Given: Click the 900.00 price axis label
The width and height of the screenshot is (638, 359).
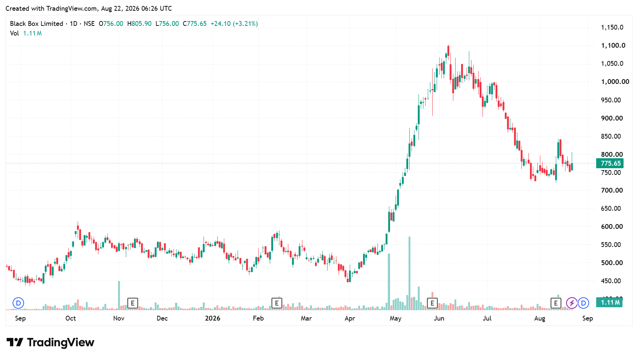Looking at the screenshot, I should pyautogui.click(x=612, y=118).
